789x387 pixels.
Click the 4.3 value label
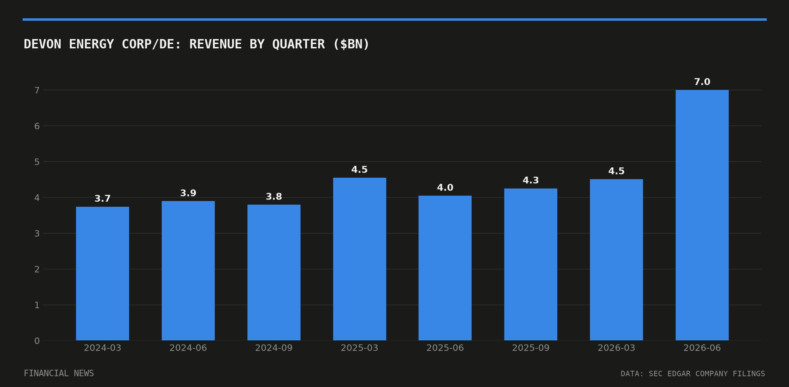click(531, 181)
